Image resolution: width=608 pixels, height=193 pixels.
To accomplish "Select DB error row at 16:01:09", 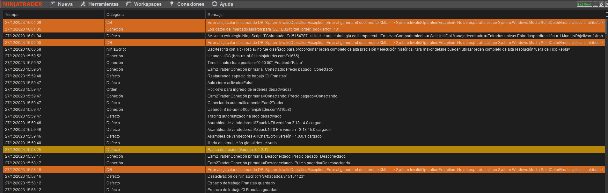I will point(304,23).
